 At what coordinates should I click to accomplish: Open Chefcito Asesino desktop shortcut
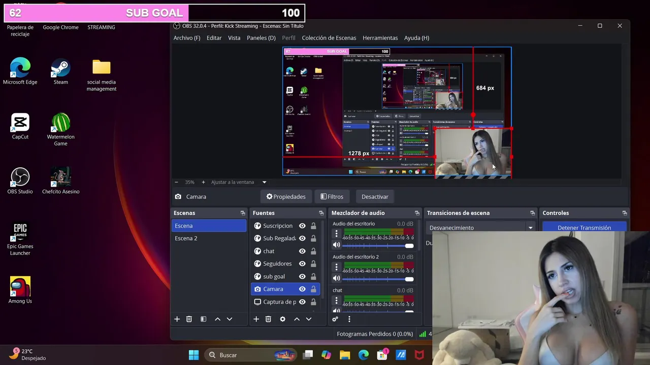[x=61, y=181]
